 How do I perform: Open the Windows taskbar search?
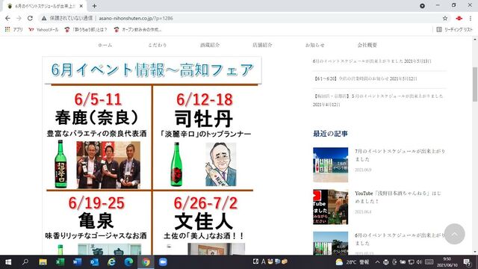click(x=25, y=262)
